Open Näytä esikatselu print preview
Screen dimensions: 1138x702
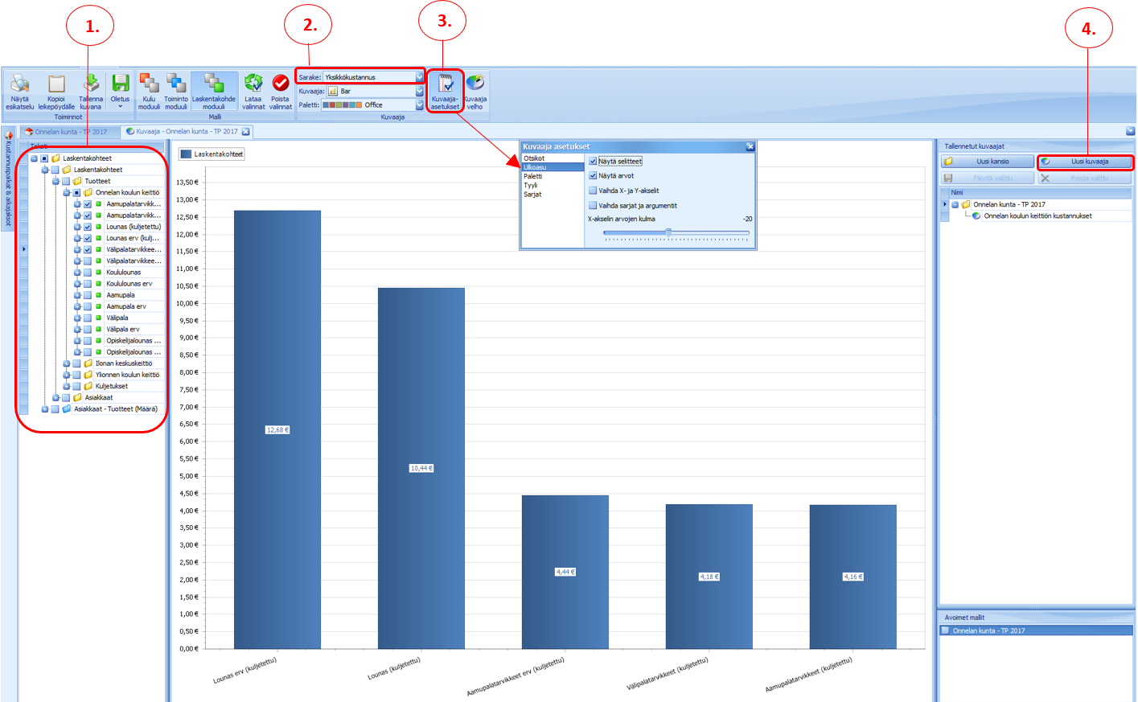(20, 92)
